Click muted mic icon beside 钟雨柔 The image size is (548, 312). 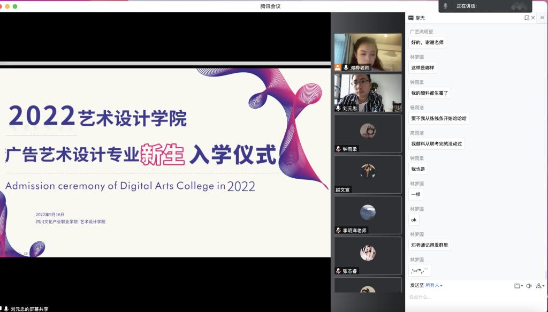coord(338,149)
